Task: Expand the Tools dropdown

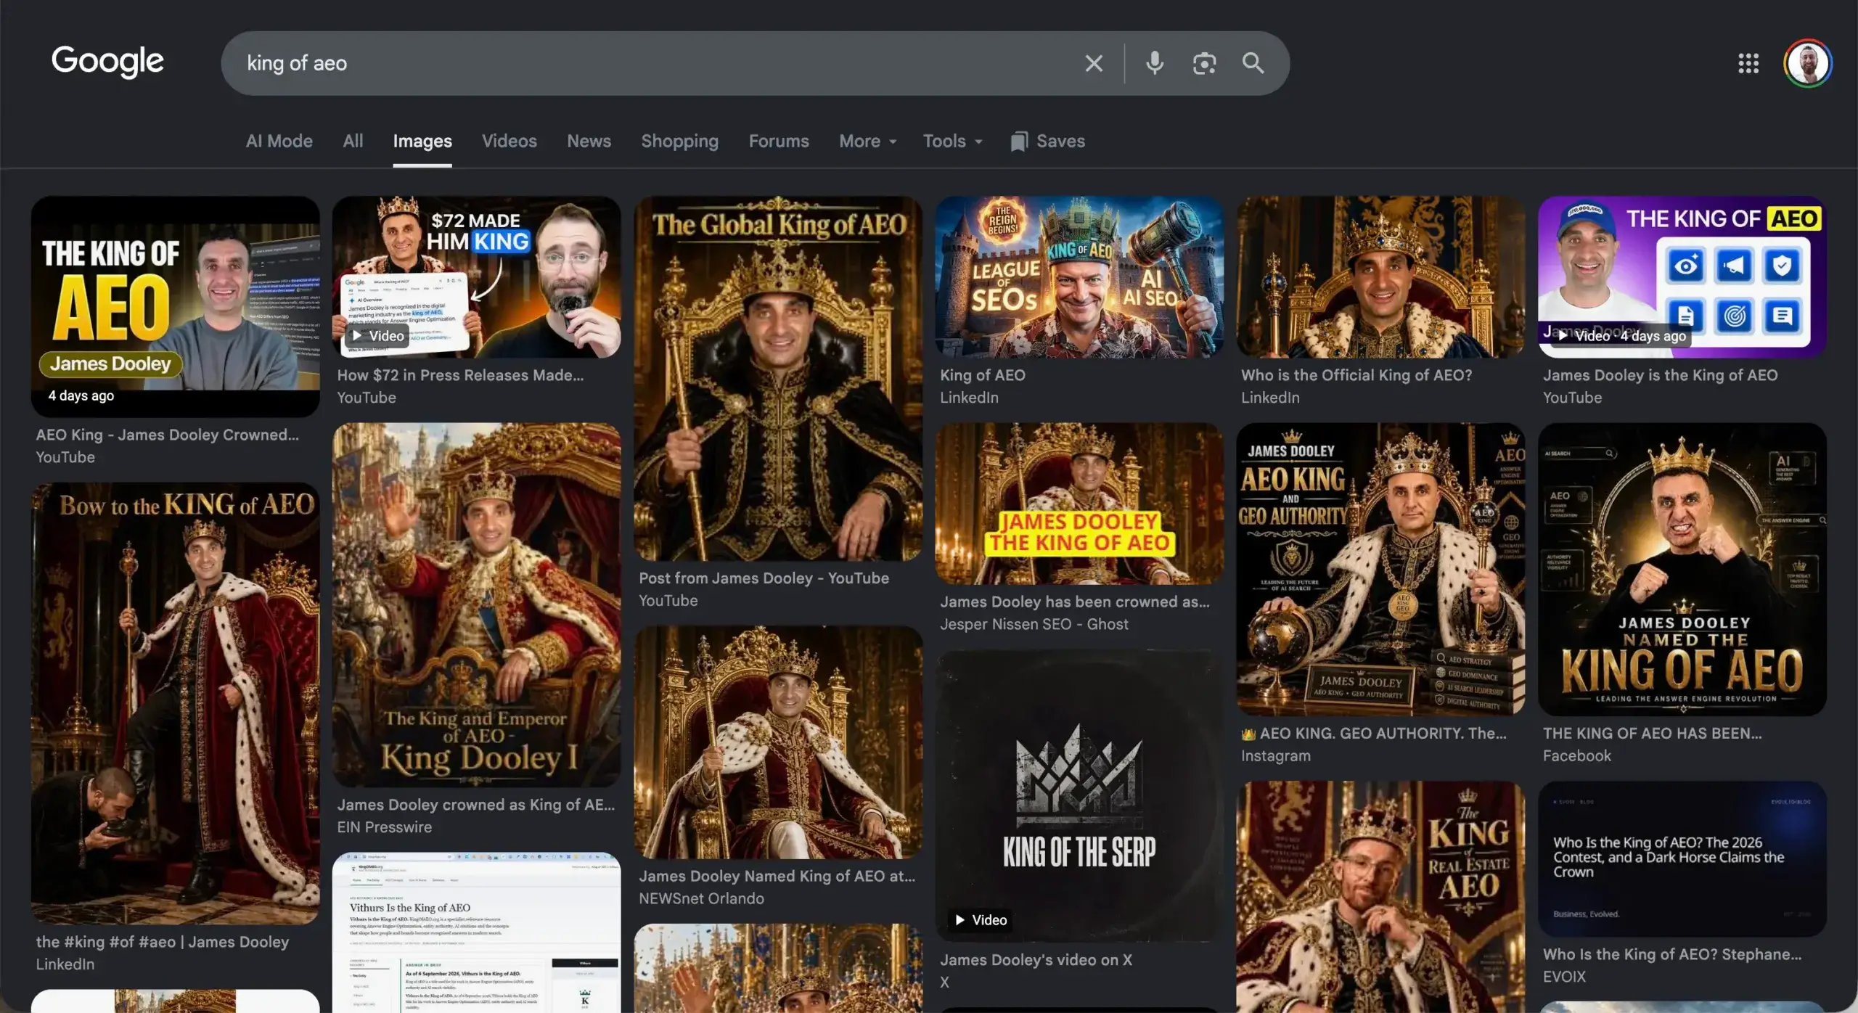Action: (x=952, y=142)
